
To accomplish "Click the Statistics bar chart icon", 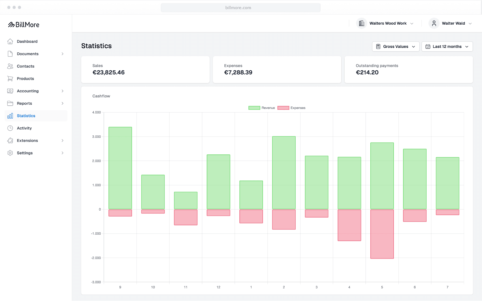I will coord(10,116).
